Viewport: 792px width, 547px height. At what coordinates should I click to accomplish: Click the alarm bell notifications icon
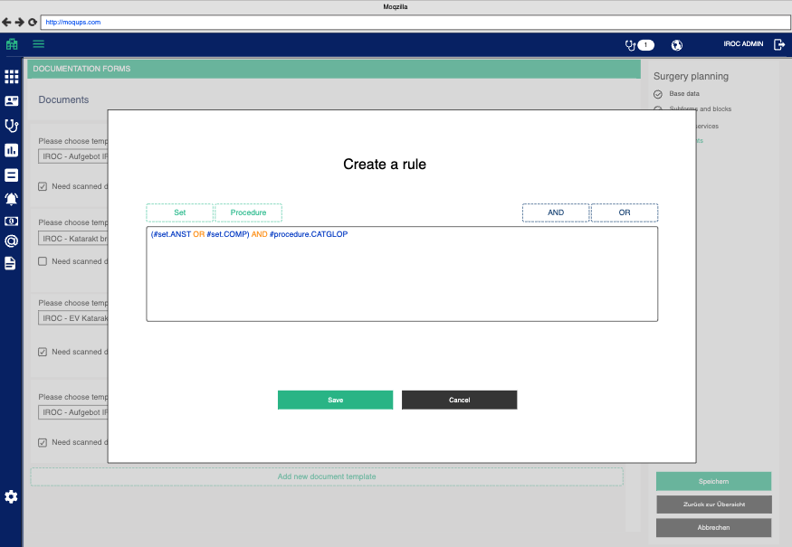pyautogui.click(x=12, y=199)
